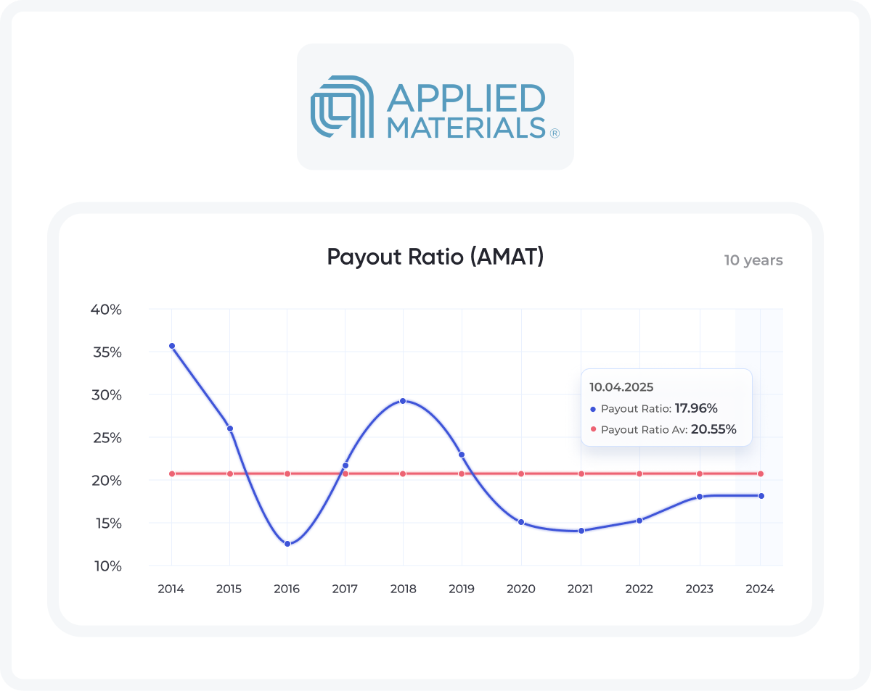Image resolution: width=871 pixels, height=691 pixels.
Task: Click the 2014 x-axis year label
Action: point(171,589)
